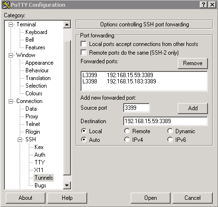Image resolution: width=218 pixels, height=207 pixels.
Task: Open the Kex category
Action: click(x=39, y=147)
